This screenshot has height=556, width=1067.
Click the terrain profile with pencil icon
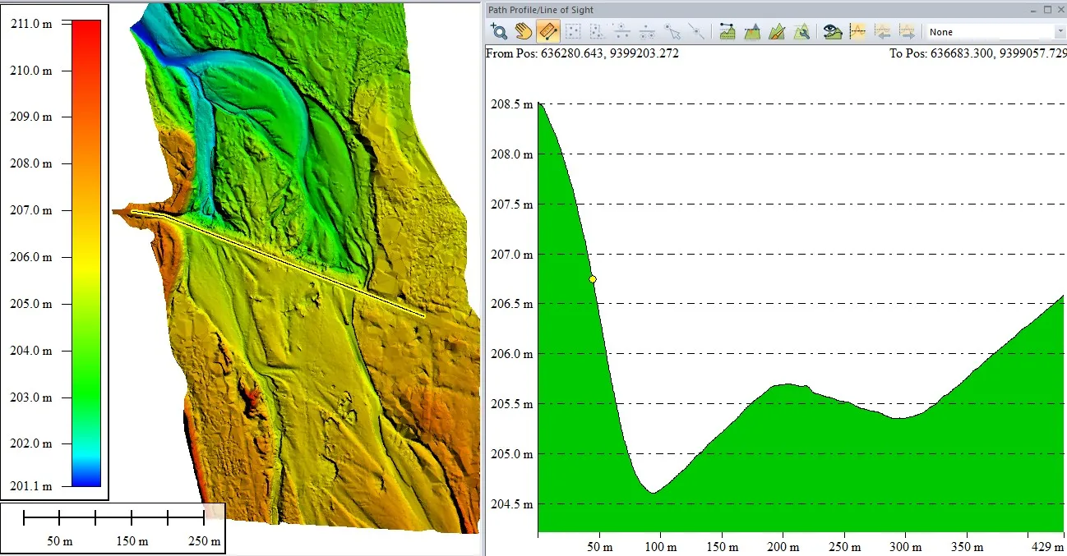click(x=777, y=32)
